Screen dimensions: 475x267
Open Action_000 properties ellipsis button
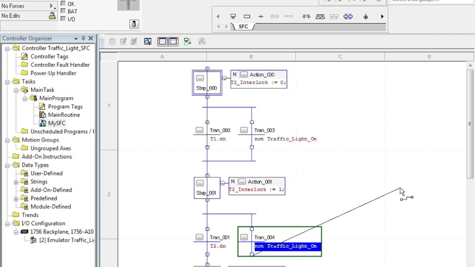pyautogui.click(x=244, y=75)
